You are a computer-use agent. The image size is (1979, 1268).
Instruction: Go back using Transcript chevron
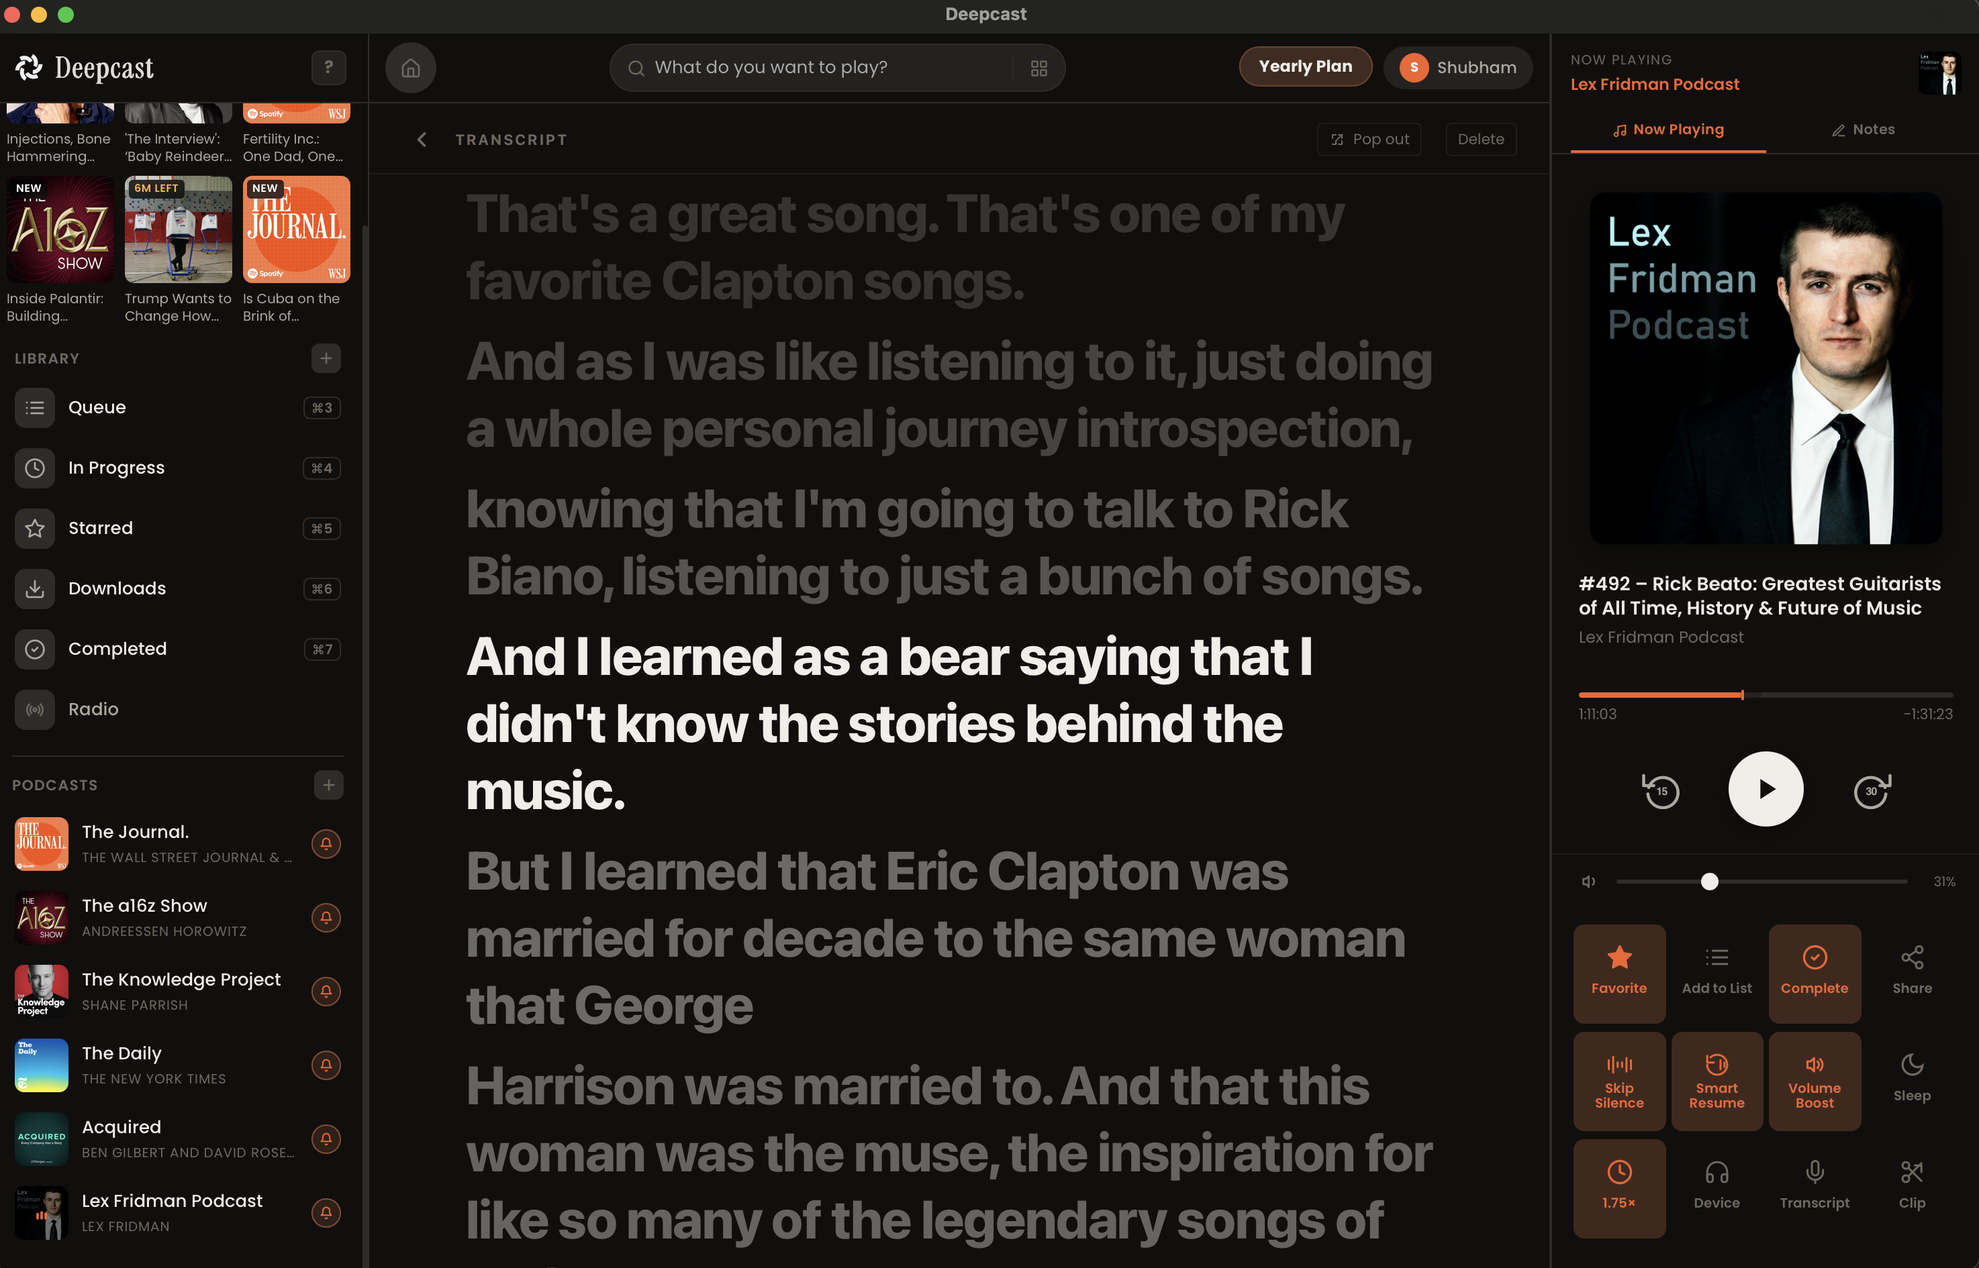pyautogui.click(x=422, y=139)
